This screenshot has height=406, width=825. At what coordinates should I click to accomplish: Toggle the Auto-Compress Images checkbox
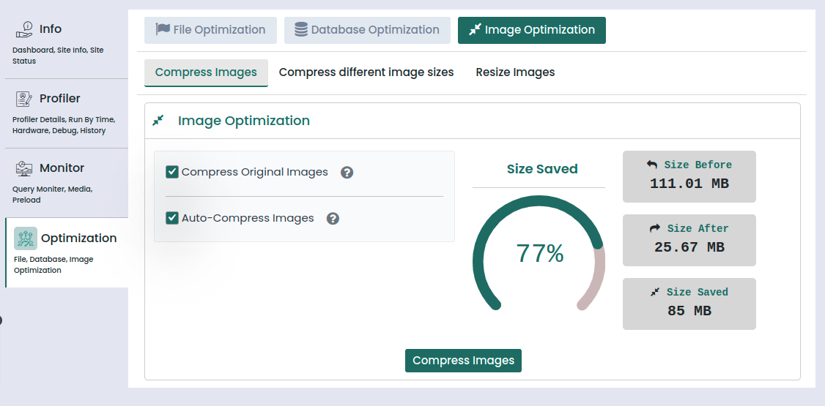coord(173,218)
